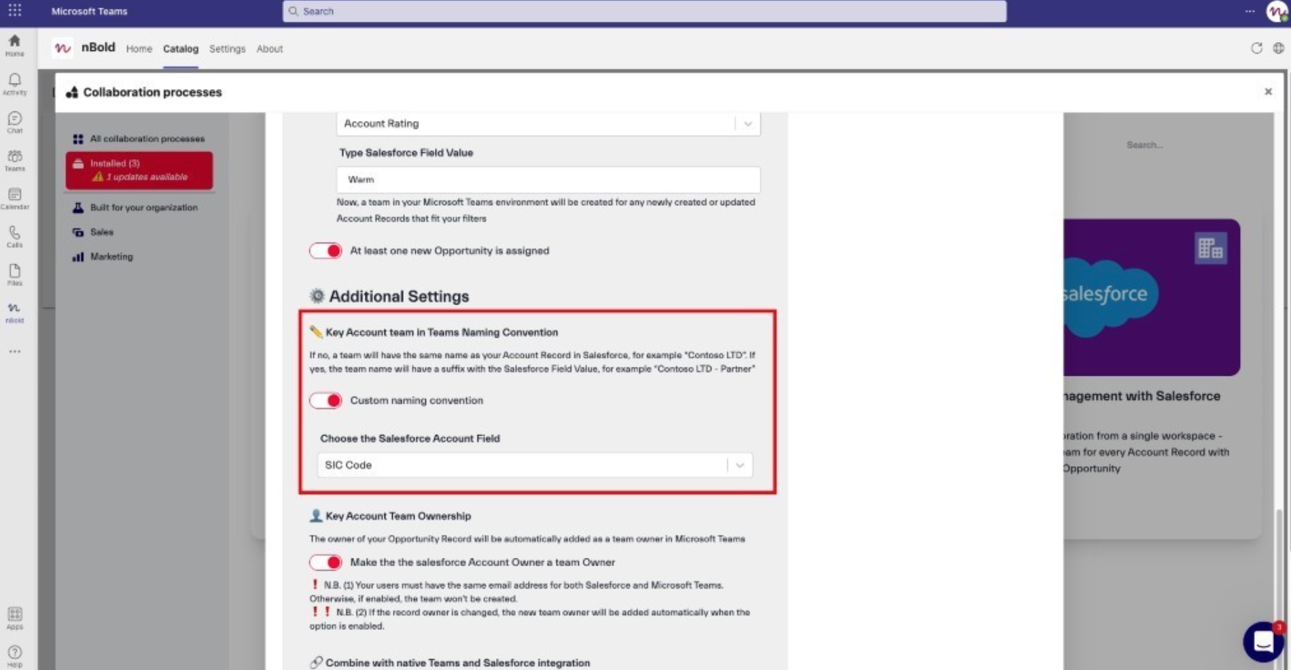Toggle 'At least one new Opportunity is assigned'
The height and width of the screenshot is (670, 1291).
point(325,251)
